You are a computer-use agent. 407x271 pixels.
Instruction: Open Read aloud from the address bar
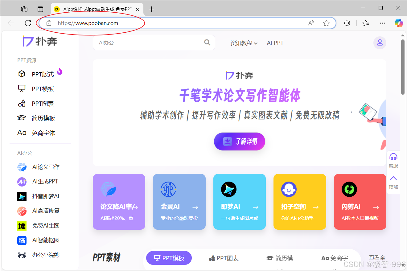pos(311,23)
